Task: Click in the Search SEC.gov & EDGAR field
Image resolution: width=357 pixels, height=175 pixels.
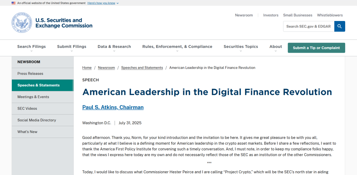Action: pos(309,26)
